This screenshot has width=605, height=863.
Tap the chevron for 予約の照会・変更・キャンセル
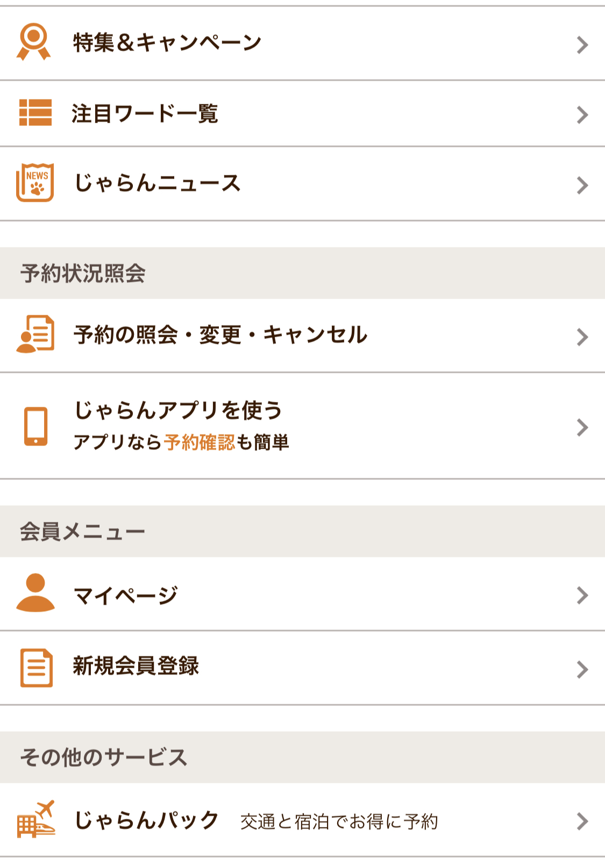pos(582,337)
